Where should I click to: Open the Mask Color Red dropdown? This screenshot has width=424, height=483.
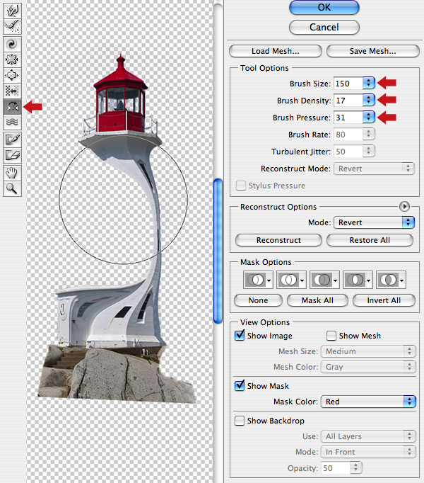coord(368,402)
